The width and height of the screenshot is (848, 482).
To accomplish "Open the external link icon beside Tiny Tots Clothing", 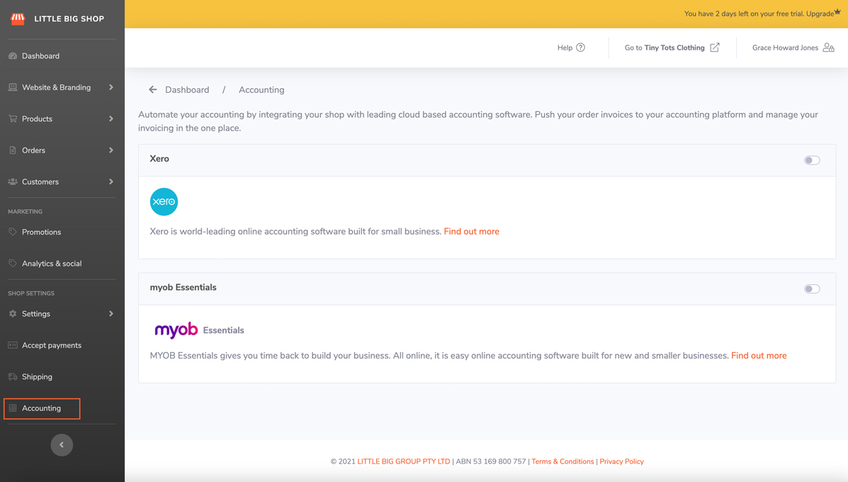I will coord(715,47).
